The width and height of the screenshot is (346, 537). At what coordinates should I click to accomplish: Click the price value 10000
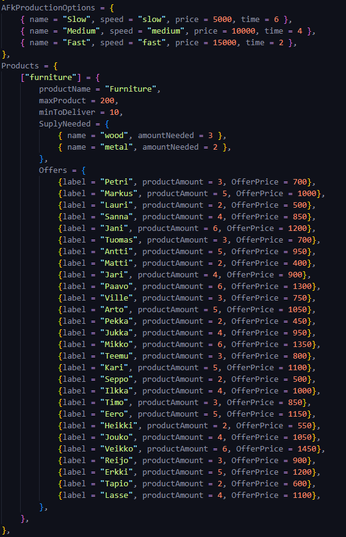243,31
